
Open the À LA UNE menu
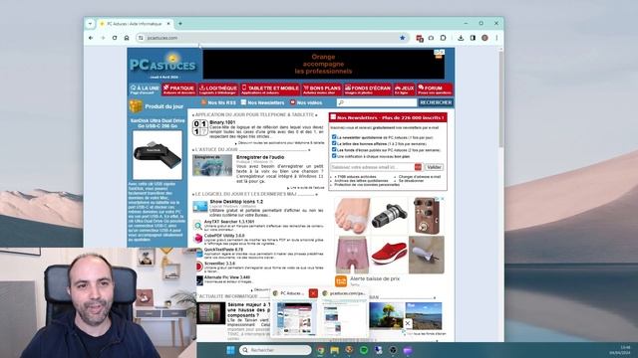(145, 89)
